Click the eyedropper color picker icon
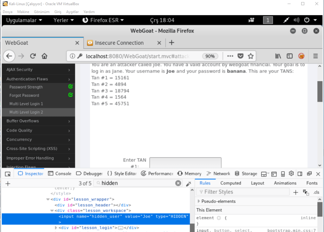 tap(189, 183)
